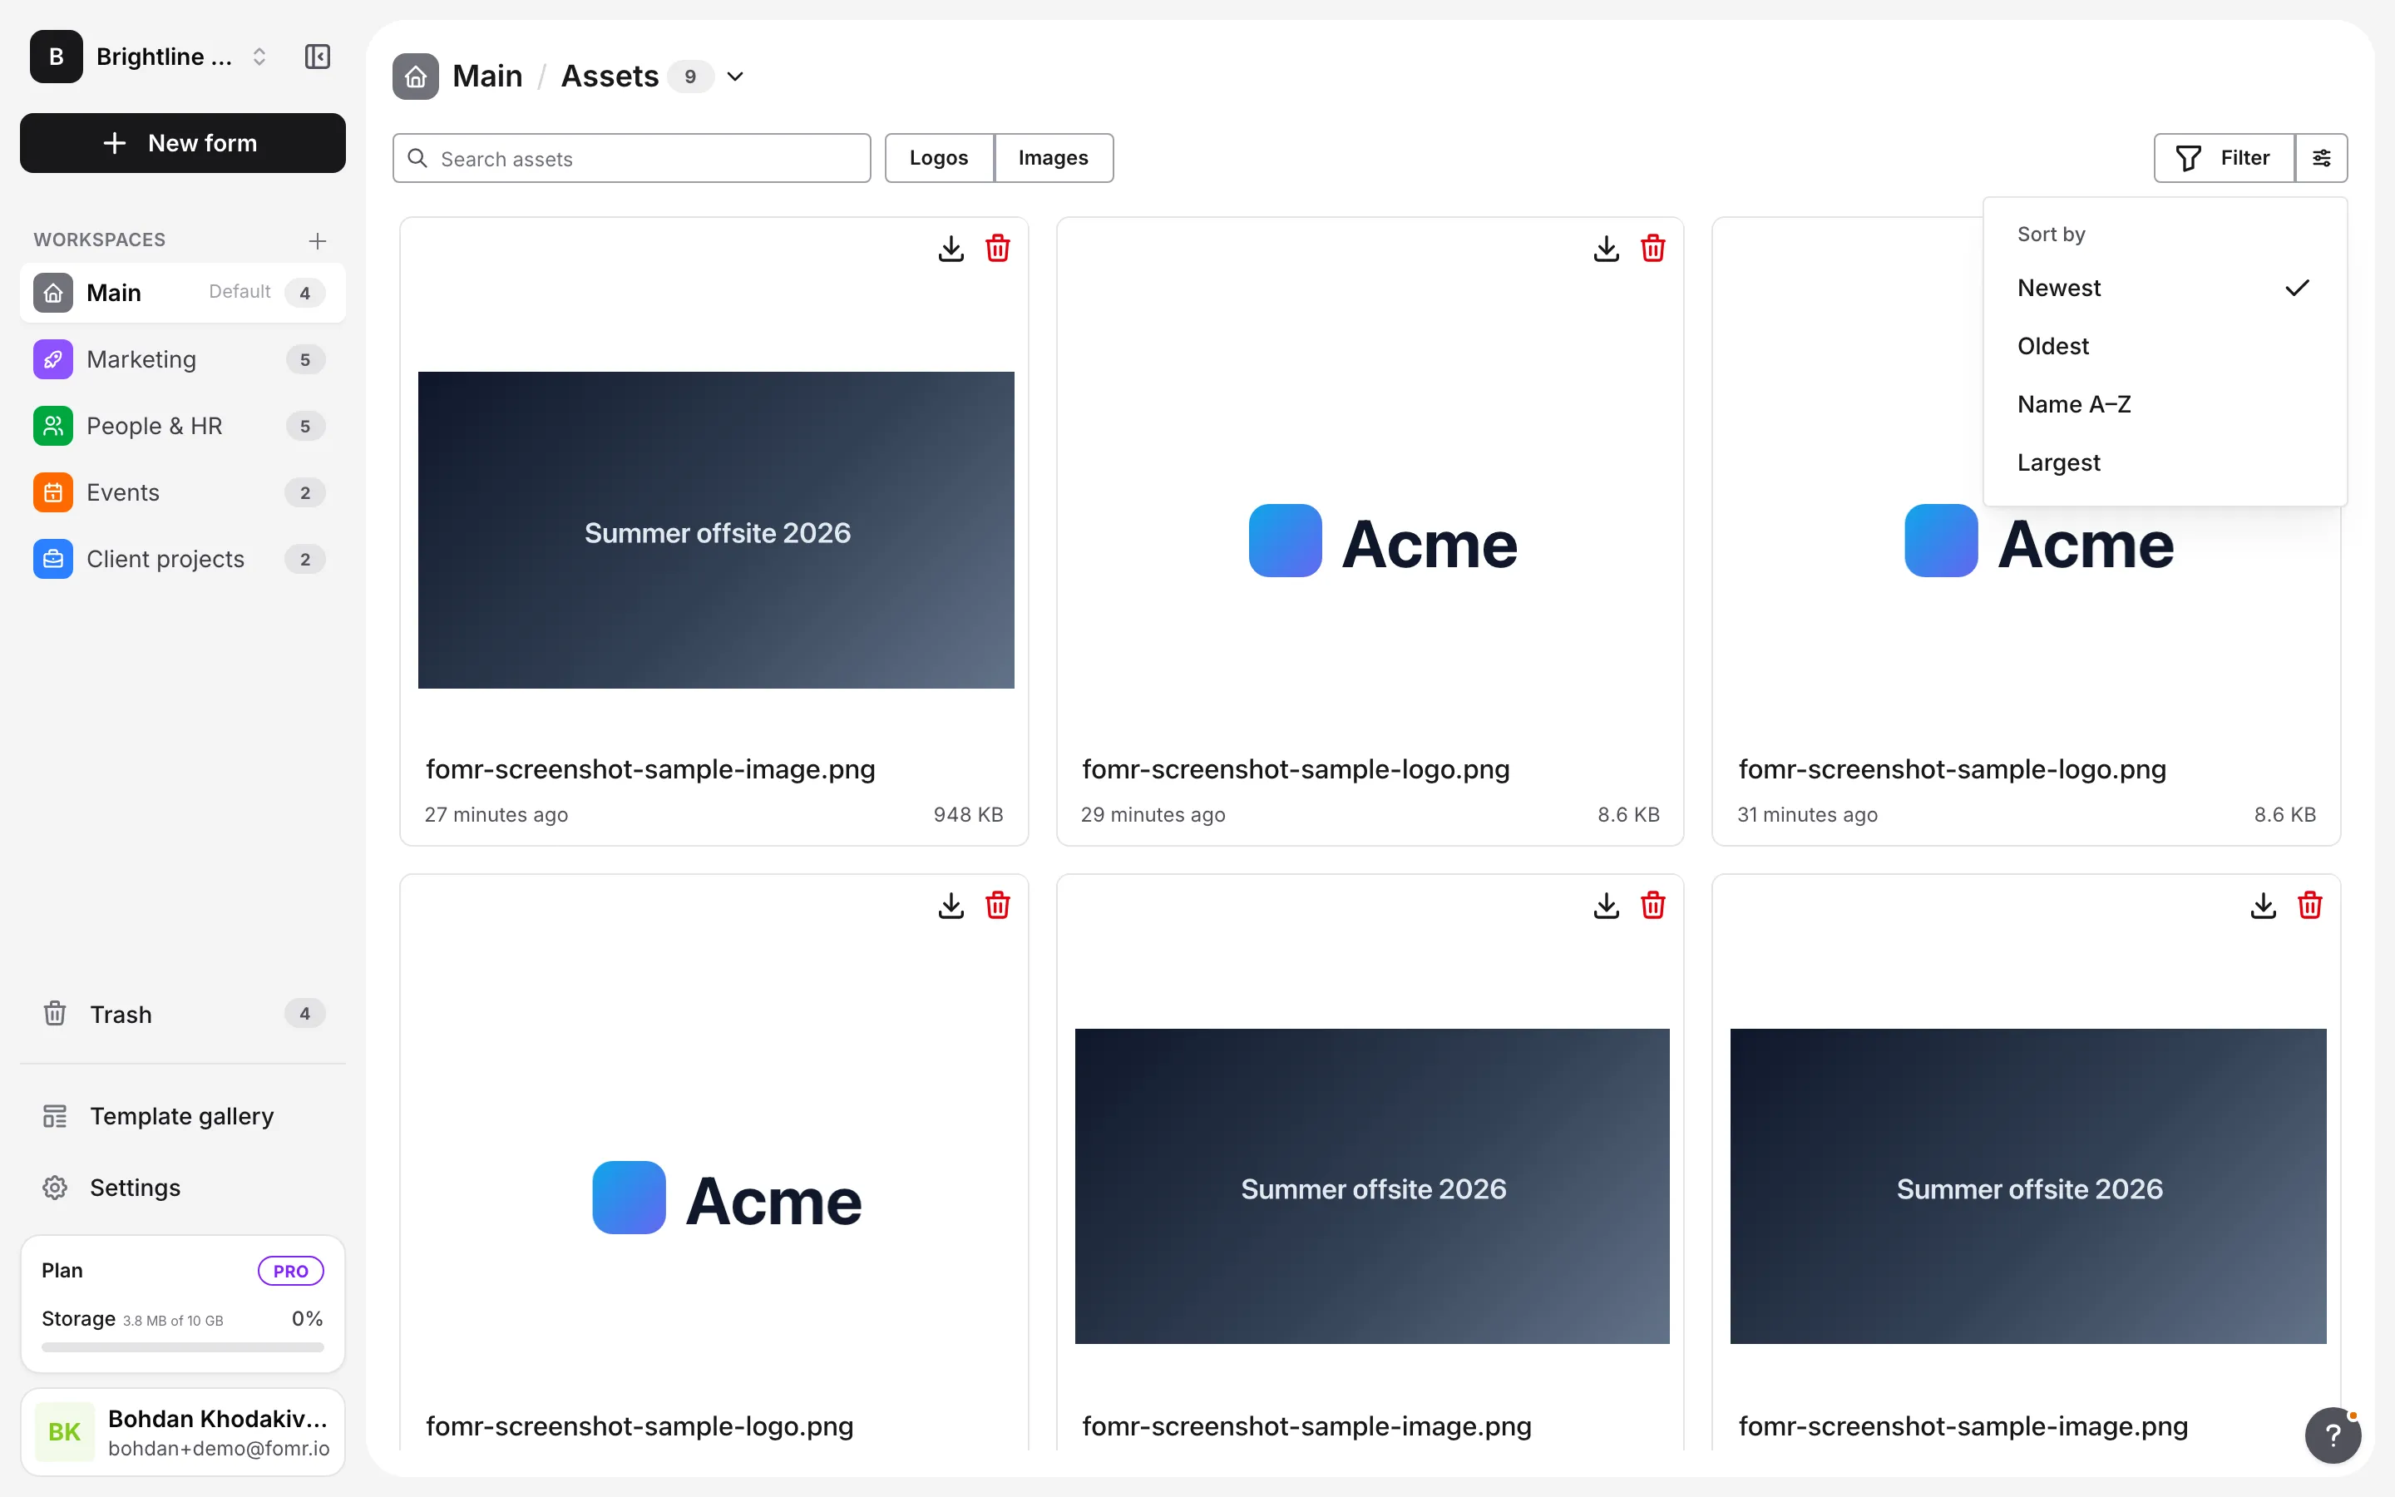Image resolution: width=2395 pixels, height=1497 pixels.
Task: Open the Trash folder
Action: click(182, 1014)
